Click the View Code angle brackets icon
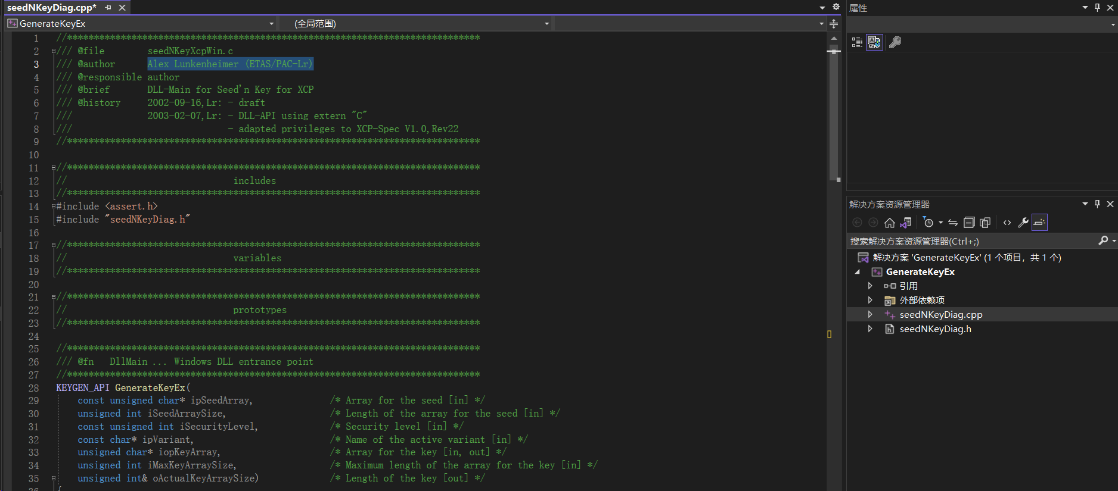This screenshot has width=1118, height=491. 1007,223
